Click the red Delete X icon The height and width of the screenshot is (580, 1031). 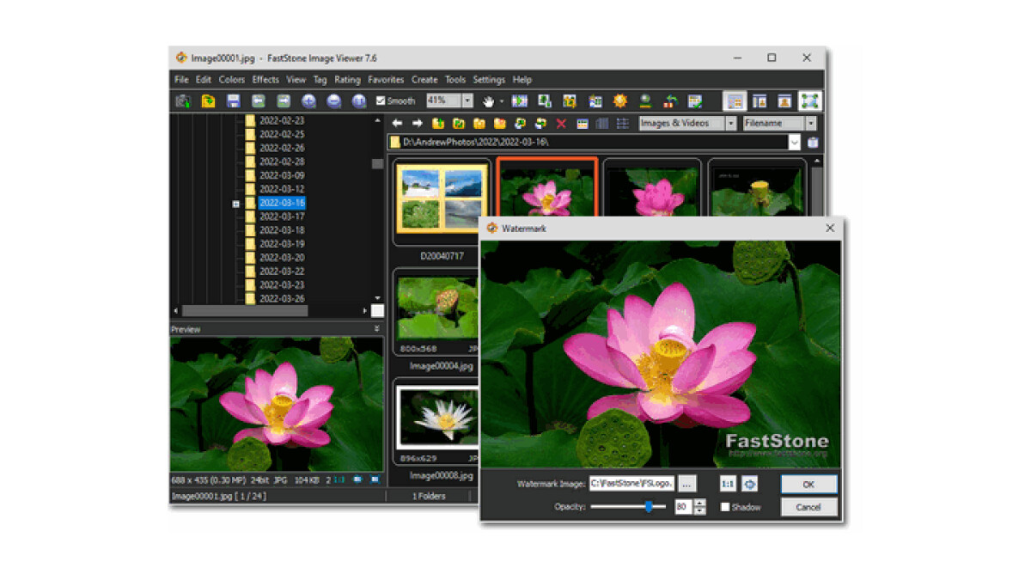pyautogui.click(x=561, y=124)
